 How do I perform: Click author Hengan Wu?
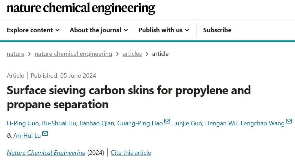click(221, 123)
